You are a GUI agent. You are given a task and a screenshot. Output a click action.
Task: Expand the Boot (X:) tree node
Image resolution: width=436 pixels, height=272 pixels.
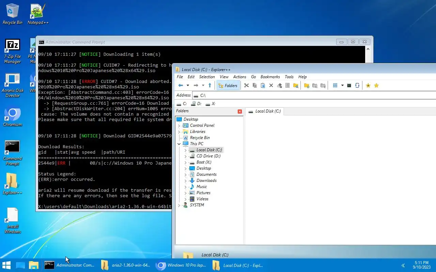tap(186, 162)
